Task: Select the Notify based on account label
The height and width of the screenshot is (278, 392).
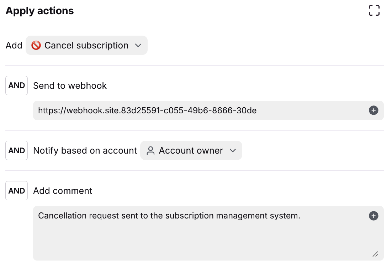Action: click(85, 151)
